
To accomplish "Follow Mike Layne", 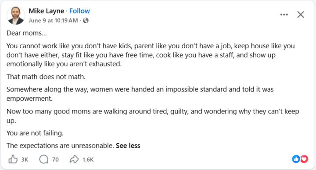I will point(79,11).
